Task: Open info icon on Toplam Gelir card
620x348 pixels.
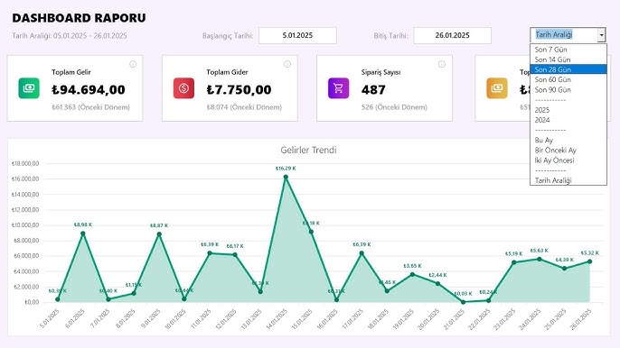Action: pos(133,64)
